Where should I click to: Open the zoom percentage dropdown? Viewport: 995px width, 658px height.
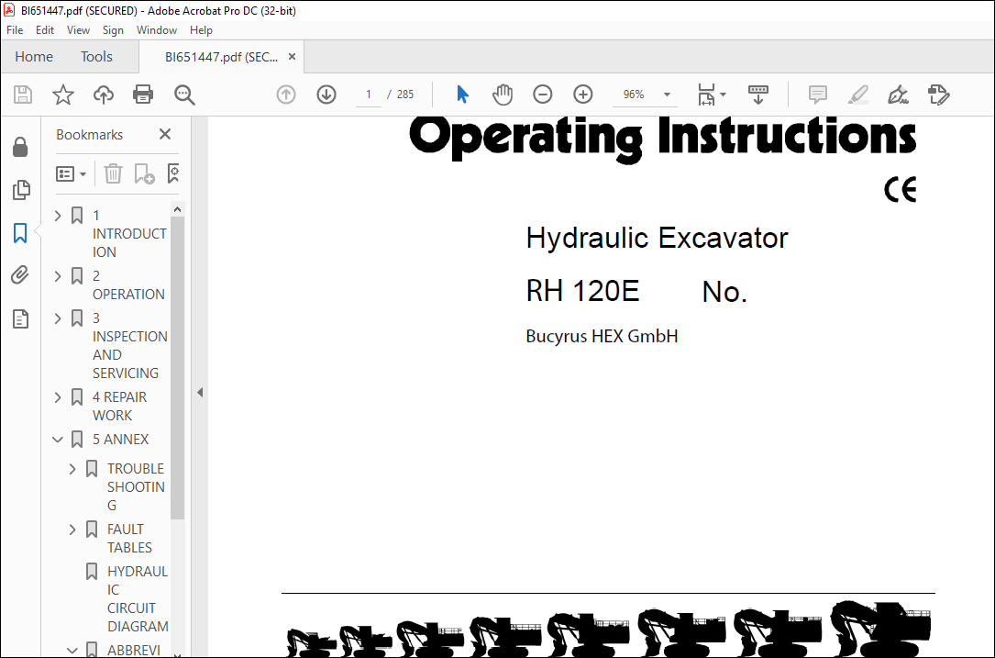[x=667, y=95]
